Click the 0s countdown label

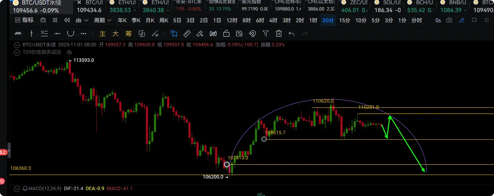(438, 20)
